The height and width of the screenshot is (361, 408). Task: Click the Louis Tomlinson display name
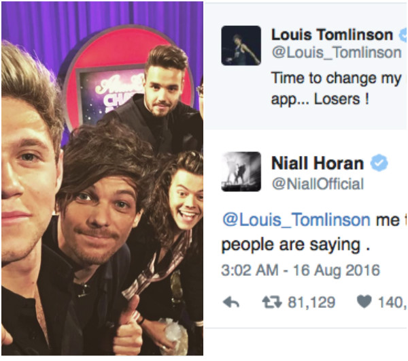pos(332,35)
